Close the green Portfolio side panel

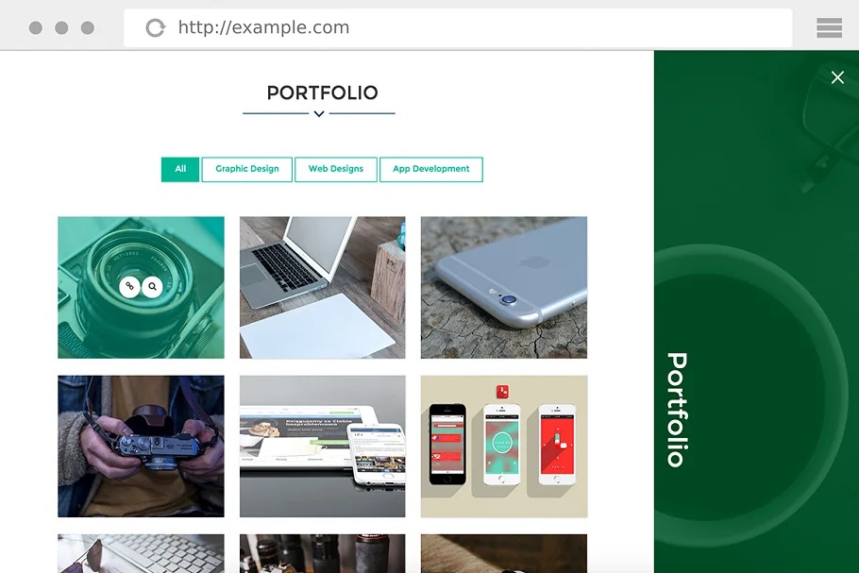click(837, 77)
